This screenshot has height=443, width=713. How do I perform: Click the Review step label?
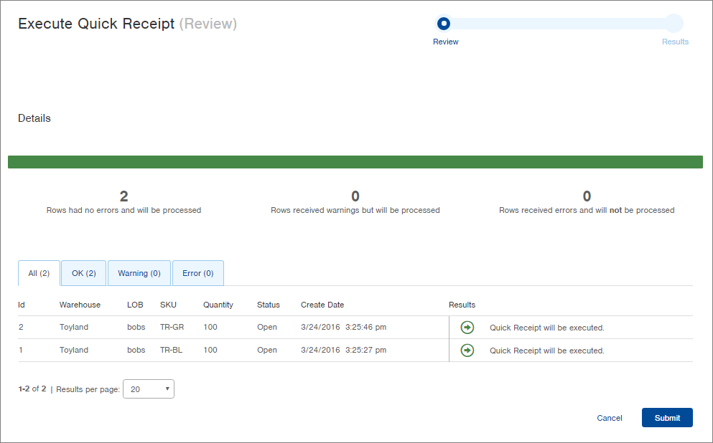pos(446,42)
